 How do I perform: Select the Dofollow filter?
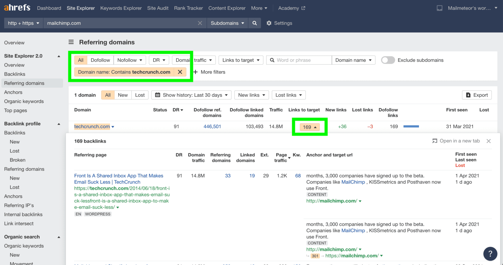tap(100, 60)
